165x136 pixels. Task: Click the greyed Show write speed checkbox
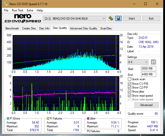(129, 99)
